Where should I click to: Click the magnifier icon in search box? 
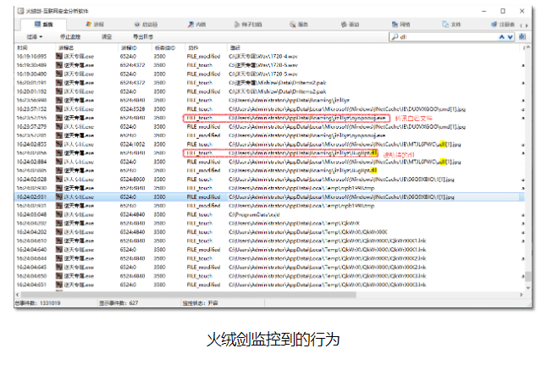pos(395,36)
